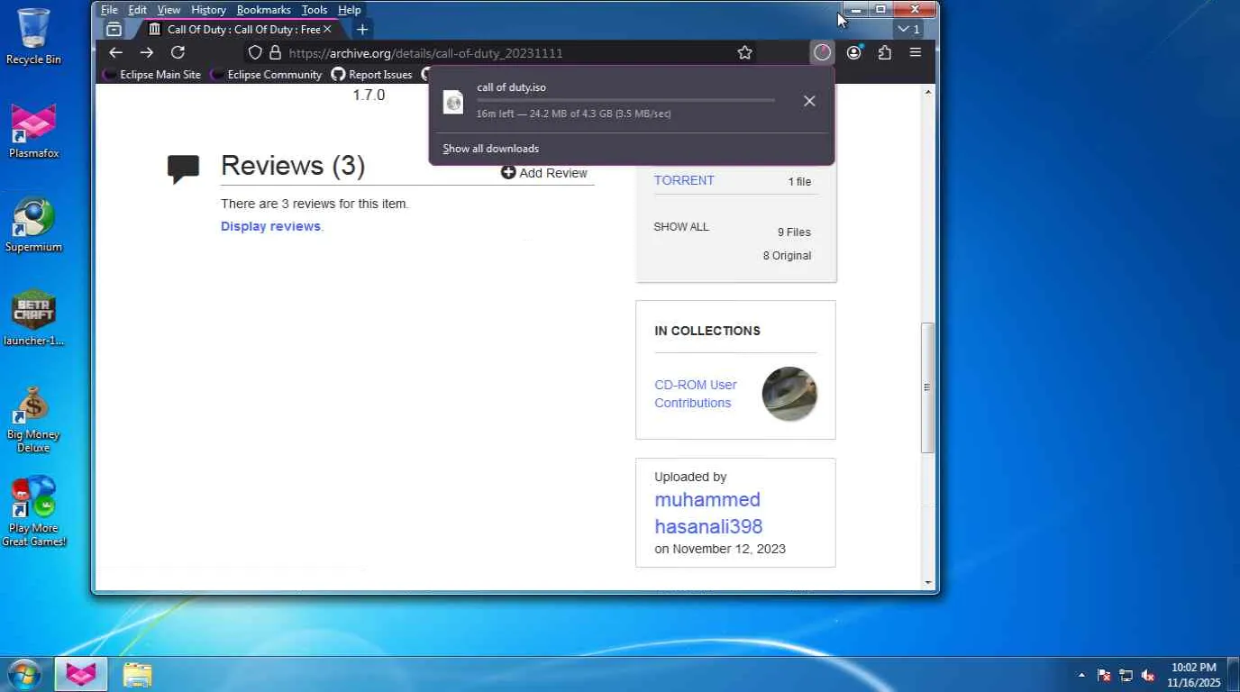Click the Plasmafox taskbar button
This screenshot has width=1240, height=692.
81,674
